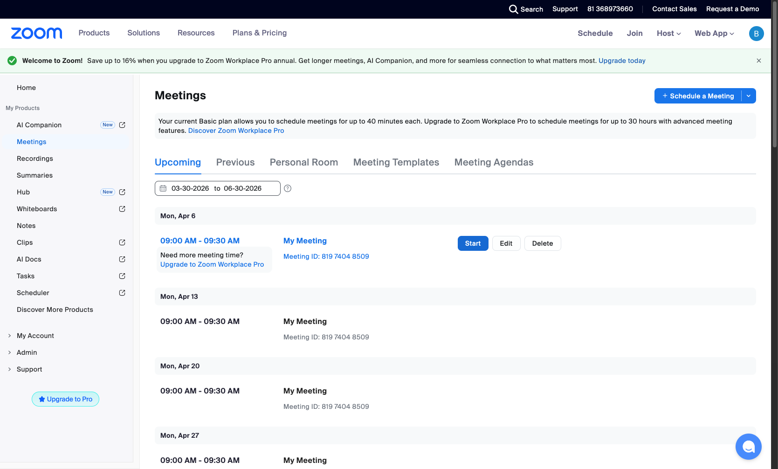Image resolution: width=778 pixels, height=469 pixels.
Task: Click the Apr 6 meeting time link
Action: (200, 241)
